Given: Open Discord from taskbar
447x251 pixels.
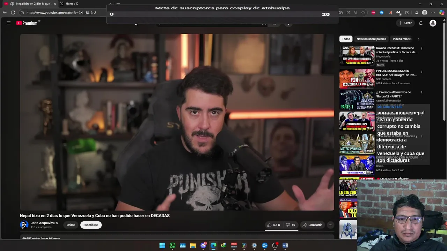Looking at the screenshot, I should (203, 245).
